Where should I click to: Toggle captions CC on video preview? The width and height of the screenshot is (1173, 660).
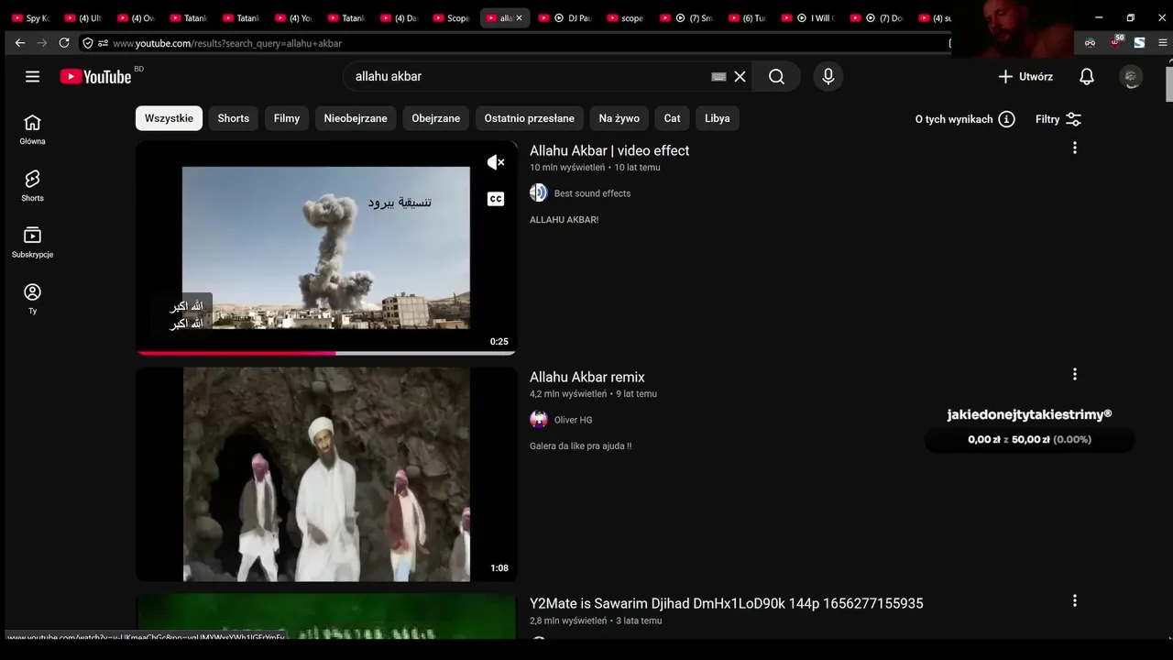click(496, 199)
